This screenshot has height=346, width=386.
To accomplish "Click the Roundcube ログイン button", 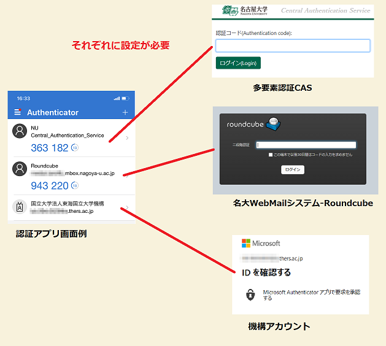I will (293, 169).
